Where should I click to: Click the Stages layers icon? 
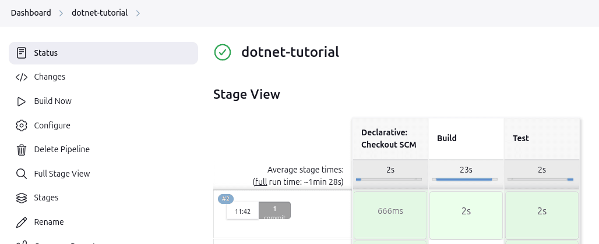click(x=22, y=198)
